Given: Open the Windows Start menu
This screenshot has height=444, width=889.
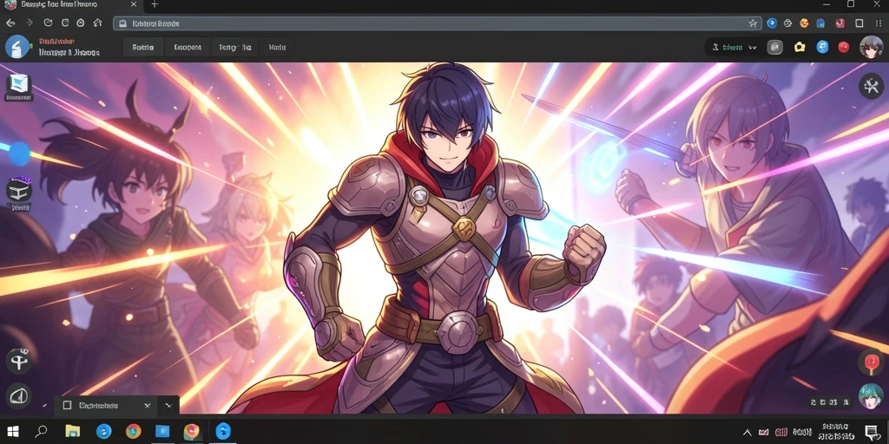Looking at the screenshot, I should (x=13, y=432).
